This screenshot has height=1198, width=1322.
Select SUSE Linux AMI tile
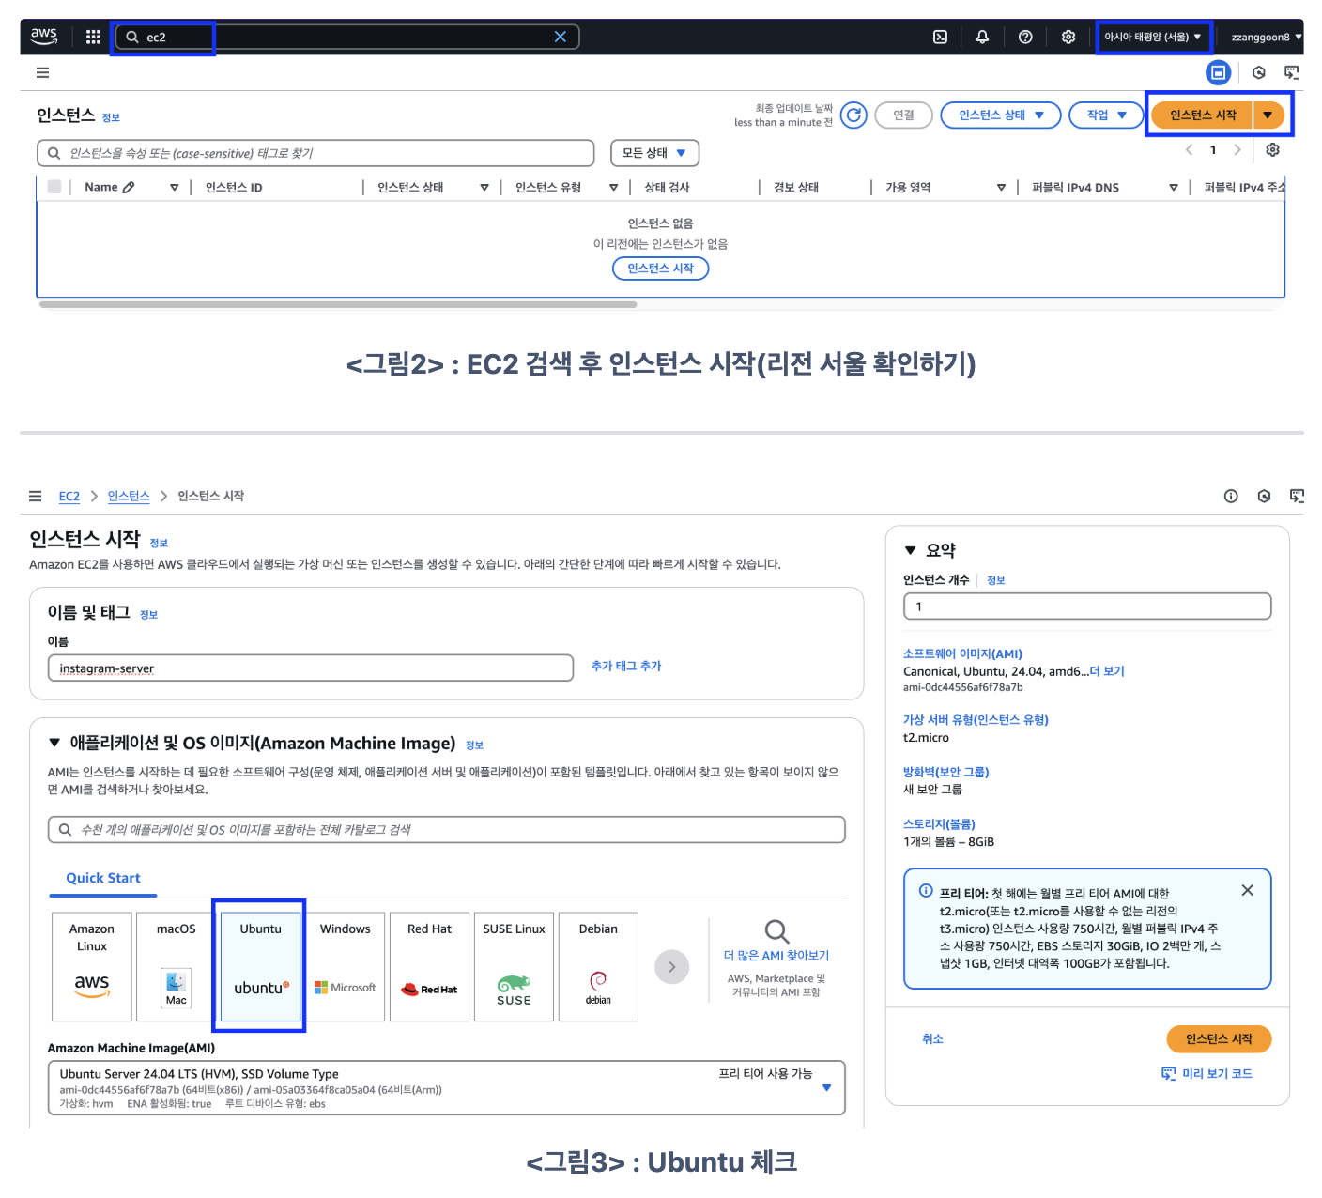(x=514, y=966)
